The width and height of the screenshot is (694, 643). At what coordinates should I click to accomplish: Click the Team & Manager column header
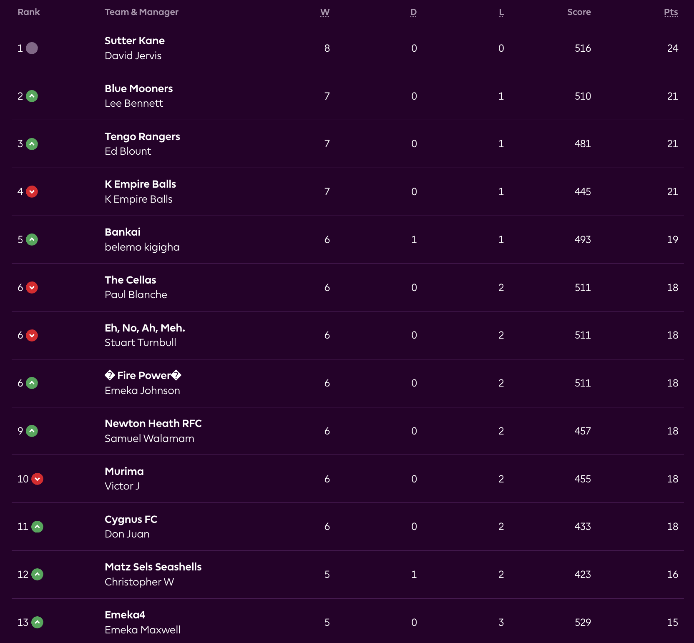point(141,12)
